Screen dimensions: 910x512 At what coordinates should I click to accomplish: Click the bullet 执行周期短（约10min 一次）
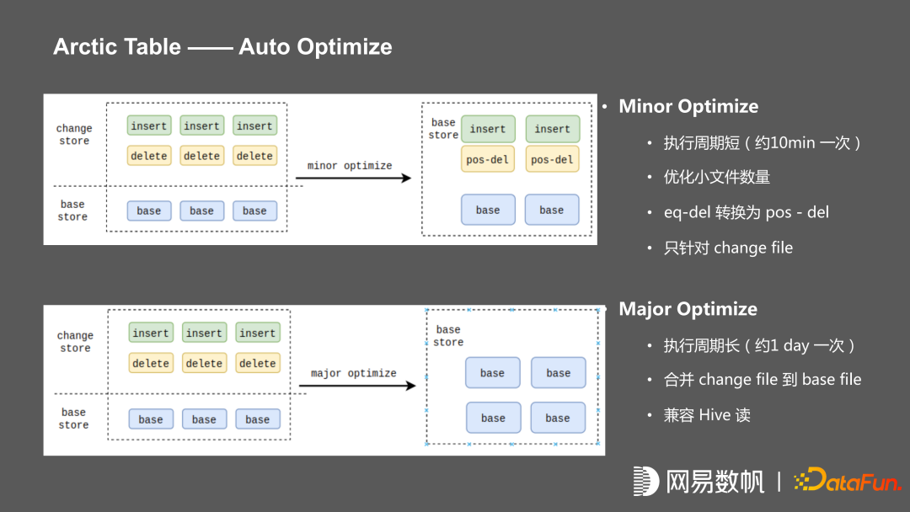[762, 142]
